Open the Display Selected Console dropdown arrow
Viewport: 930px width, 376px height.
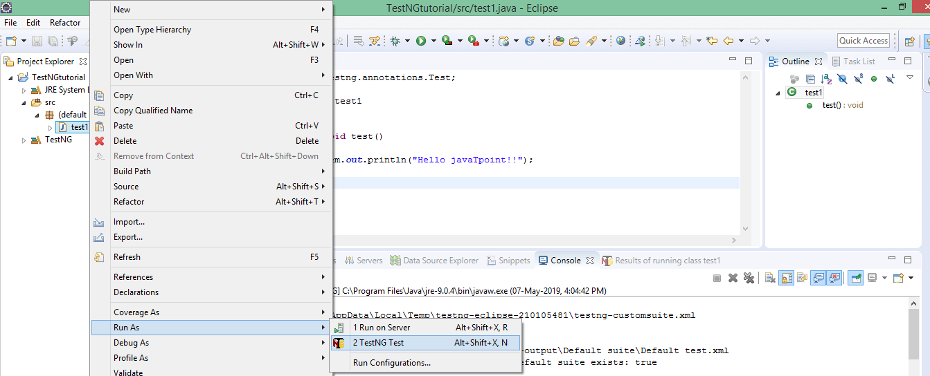pos(884,278)
